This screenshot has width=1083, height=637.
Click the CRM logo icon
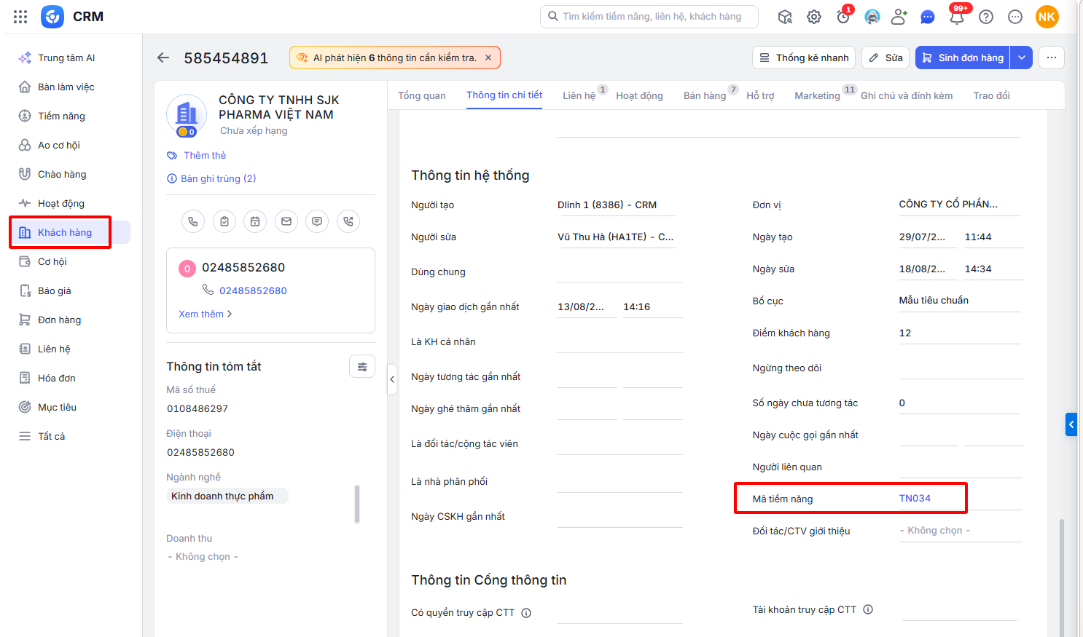[x=52, y=17]
